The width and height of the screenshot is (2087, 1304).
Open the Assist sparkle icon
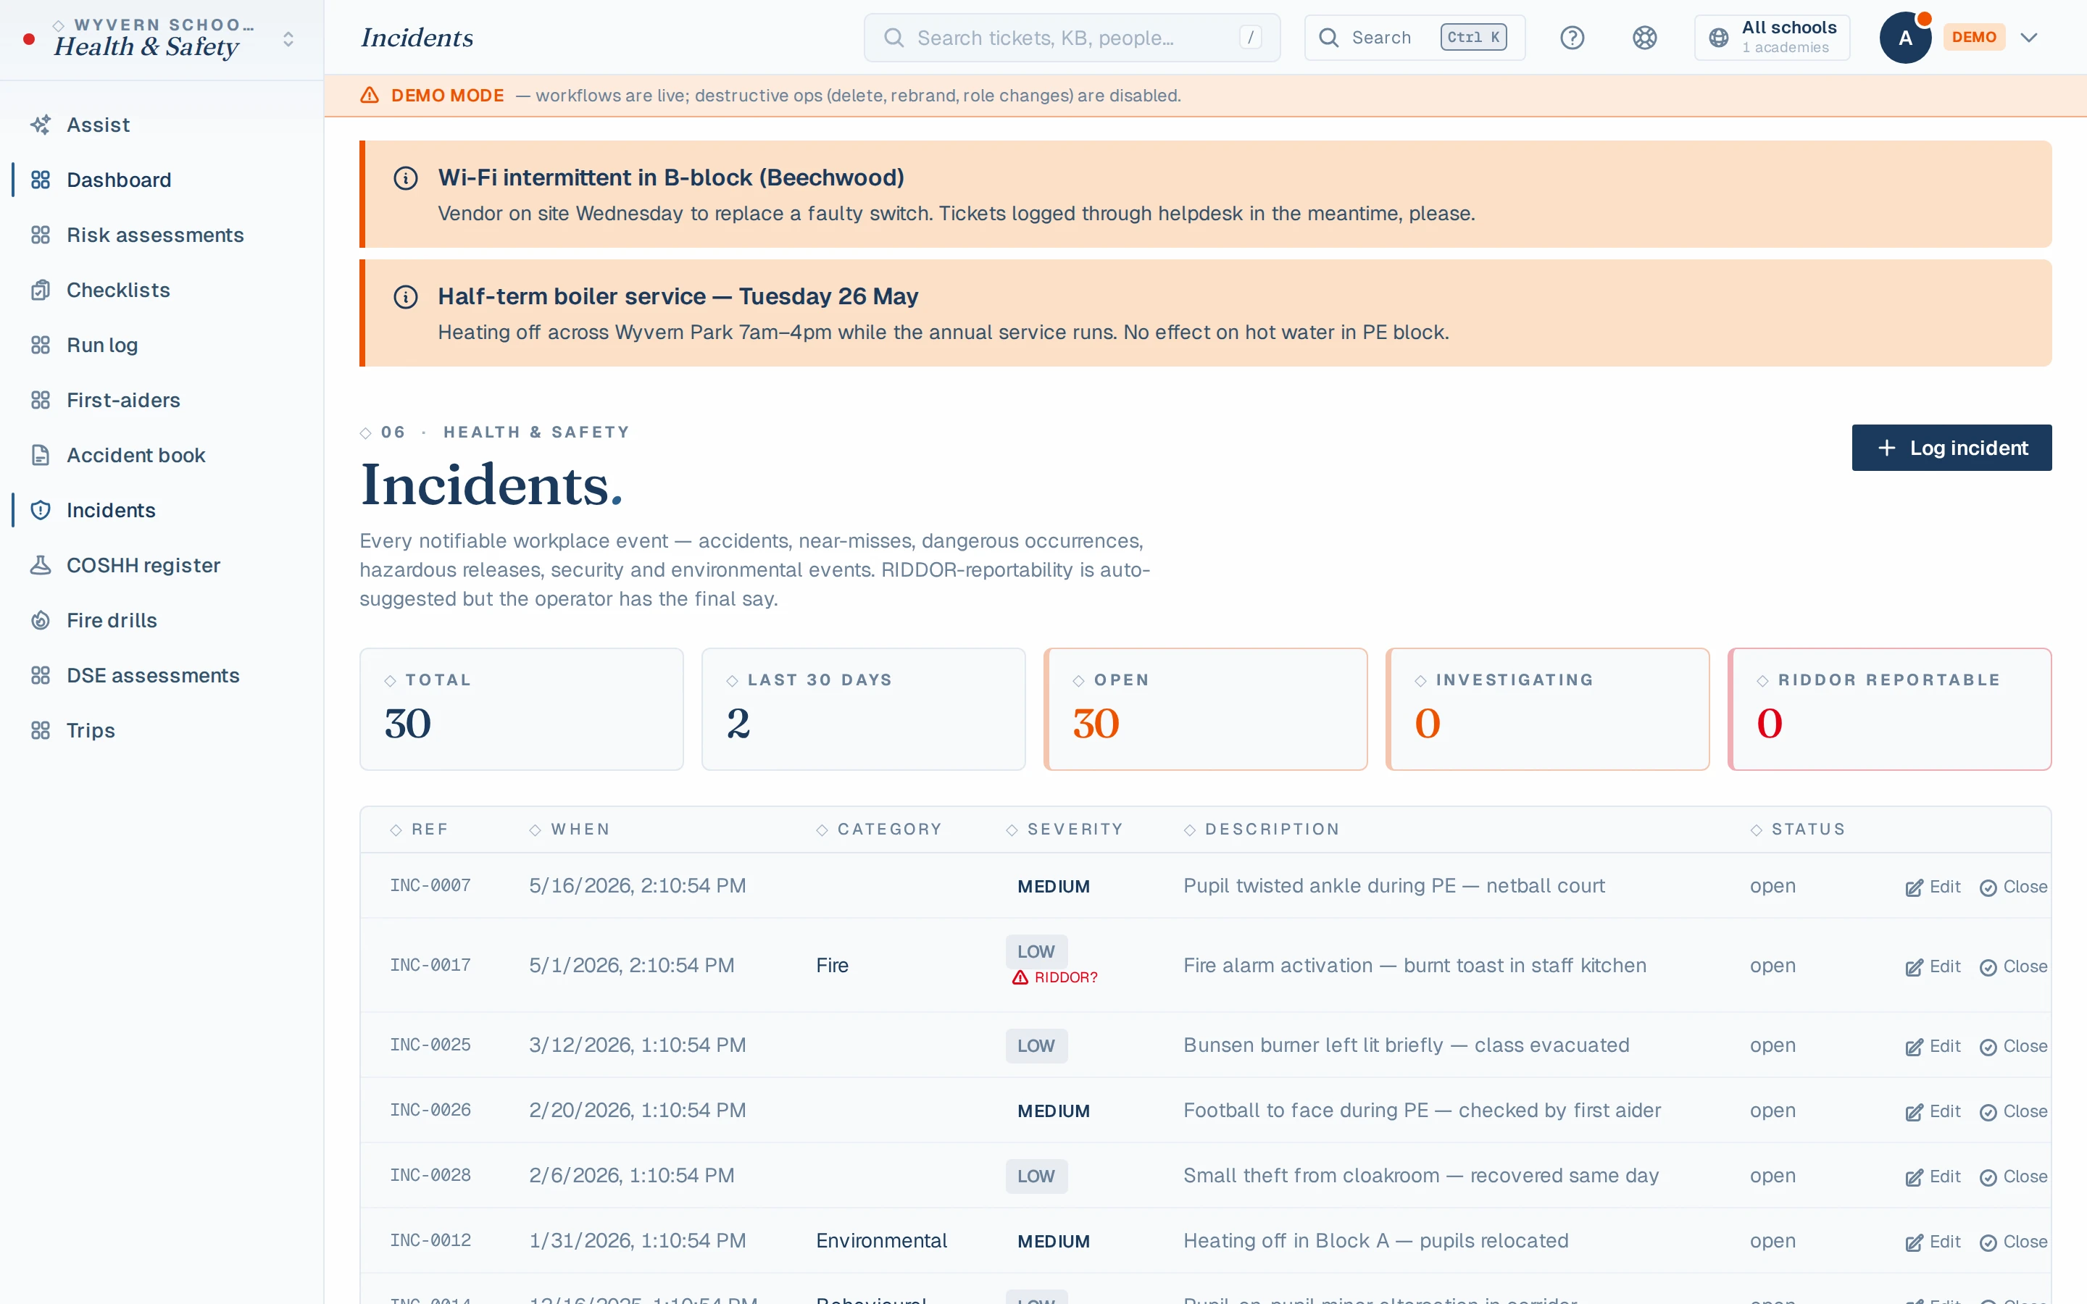click(41, 125)
